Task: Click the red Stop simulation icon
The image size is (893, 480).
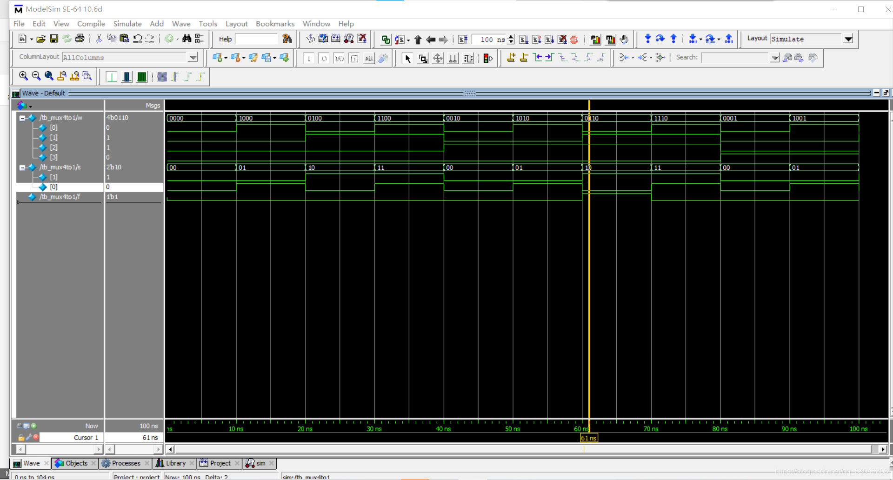Action: (574, 40)
